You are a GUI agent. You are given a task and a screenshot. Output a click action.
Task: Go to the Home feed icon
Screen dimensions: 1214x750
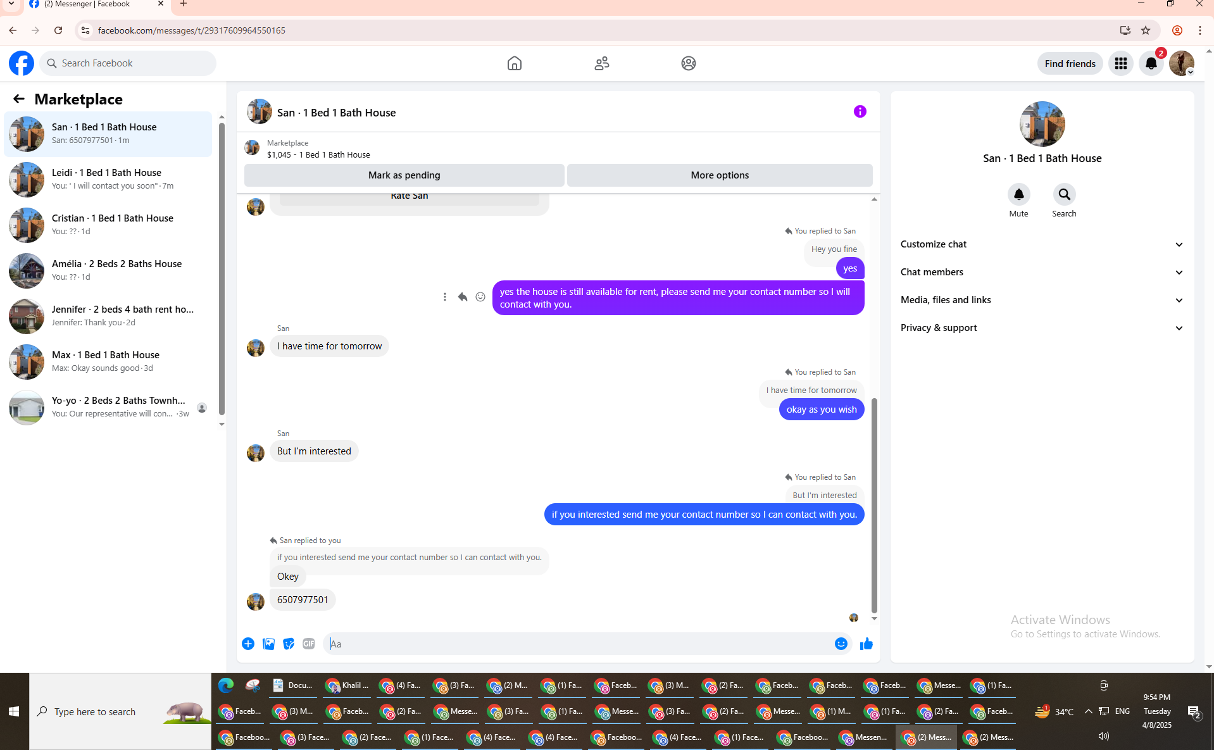click(514, 63)
